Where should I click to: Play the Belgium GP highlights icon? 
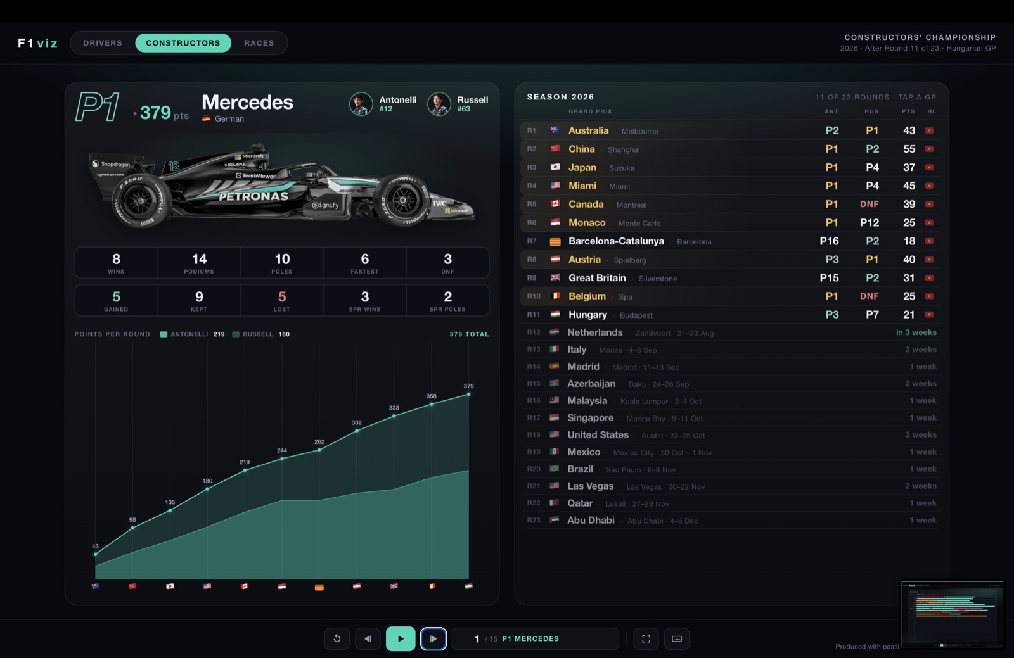pos(930,296)
